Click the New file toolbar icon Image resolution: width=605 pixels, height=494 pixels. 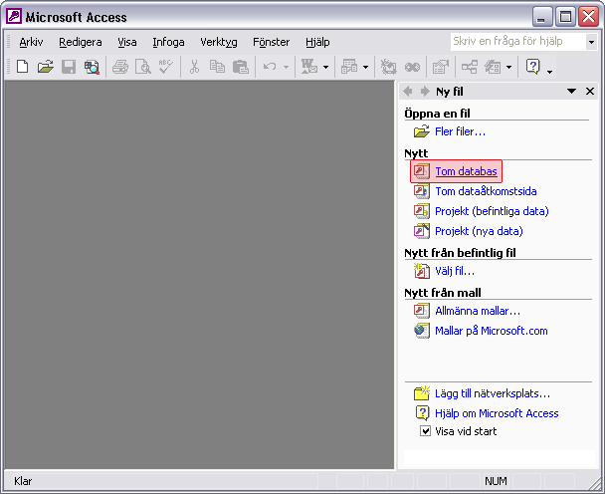click(22, 67)
